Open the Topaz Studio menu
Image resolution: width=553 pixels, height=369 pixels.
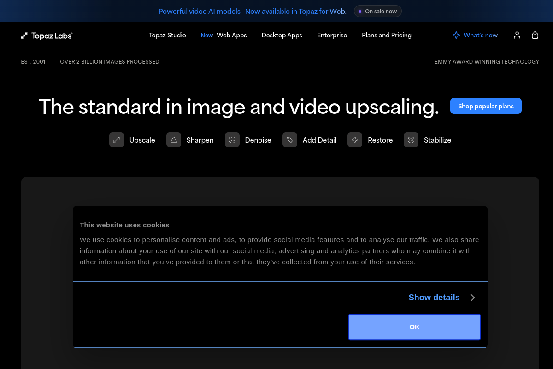167,35
